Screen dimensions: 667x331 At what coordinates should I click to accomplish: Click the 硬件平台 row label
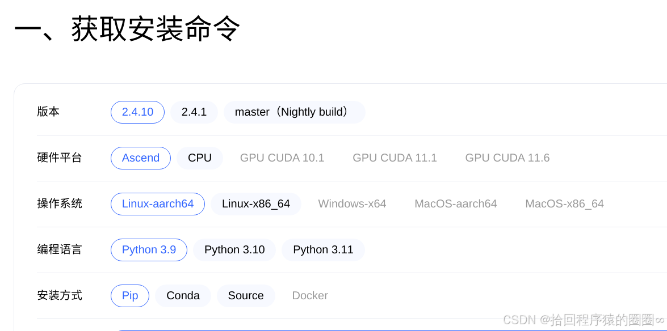tap(60, 158)
